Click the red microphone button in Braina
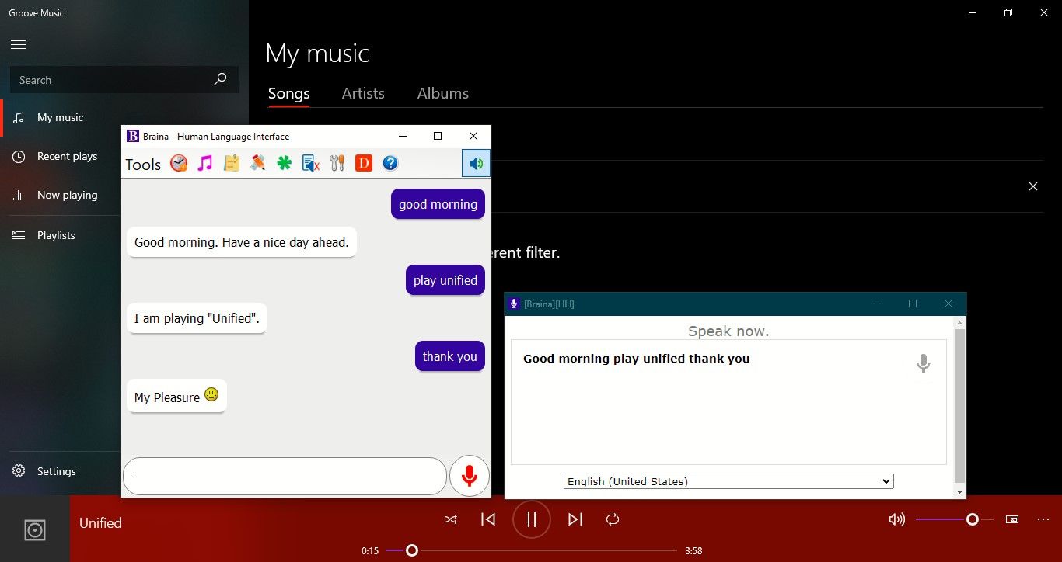 469,476
